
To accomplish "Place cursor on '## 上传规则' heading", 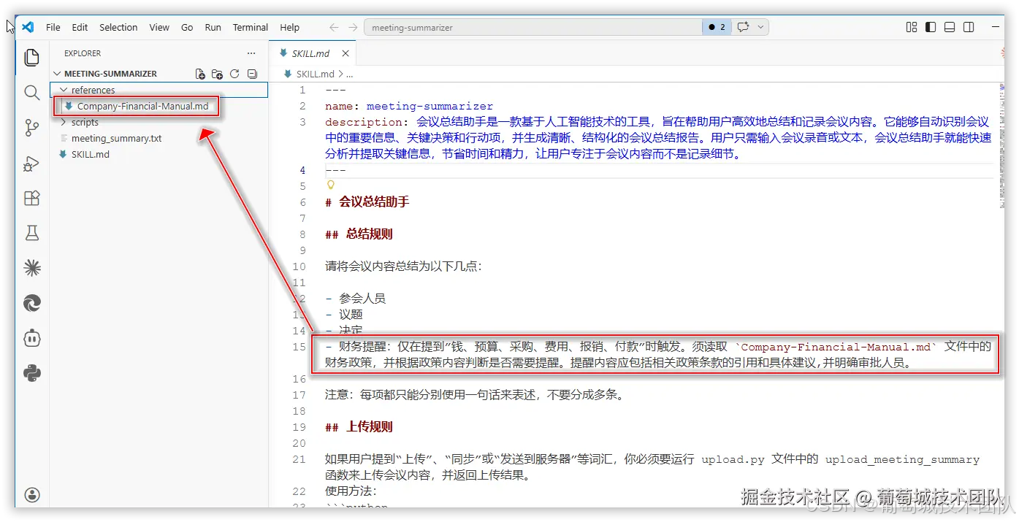I will click(x=359, y=427).
